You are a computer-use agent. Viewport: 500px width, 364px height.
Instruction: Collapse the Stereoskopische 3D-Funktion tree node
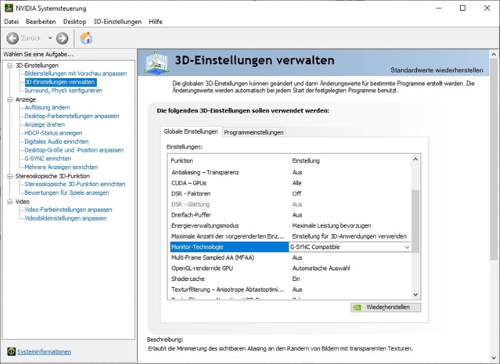coord(10,176)
